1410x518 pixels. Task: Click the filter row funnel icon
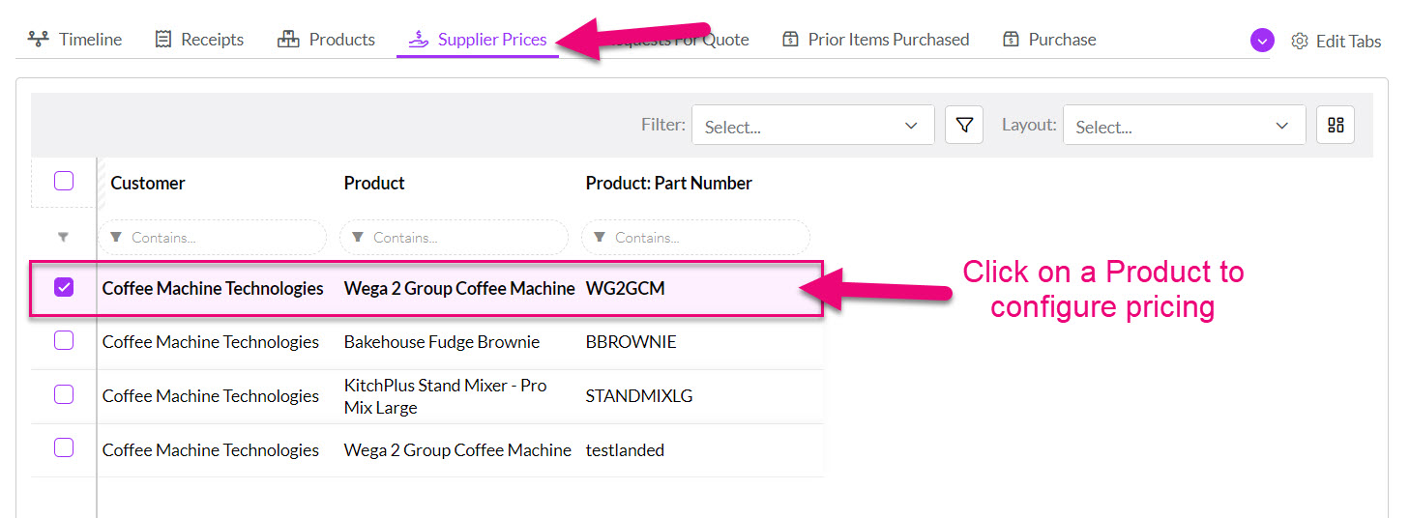[64, 237]
